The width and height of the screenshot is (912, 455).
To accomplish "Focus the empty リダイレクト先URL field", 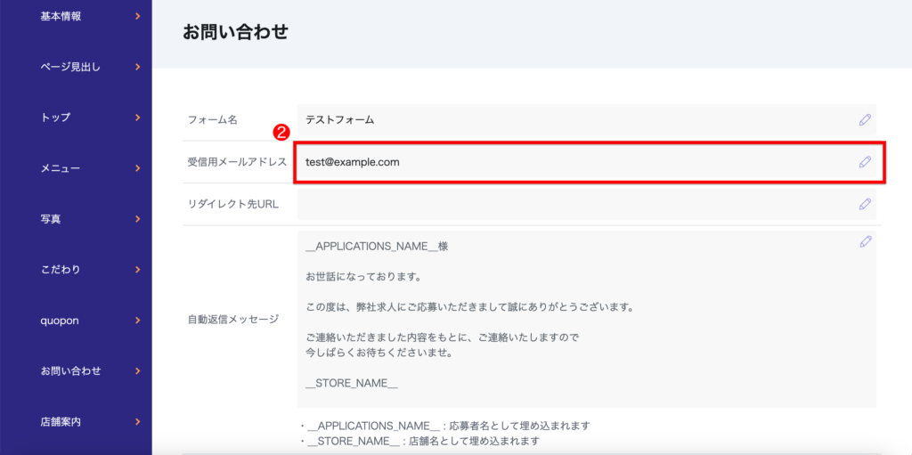I will click(570, 204).
